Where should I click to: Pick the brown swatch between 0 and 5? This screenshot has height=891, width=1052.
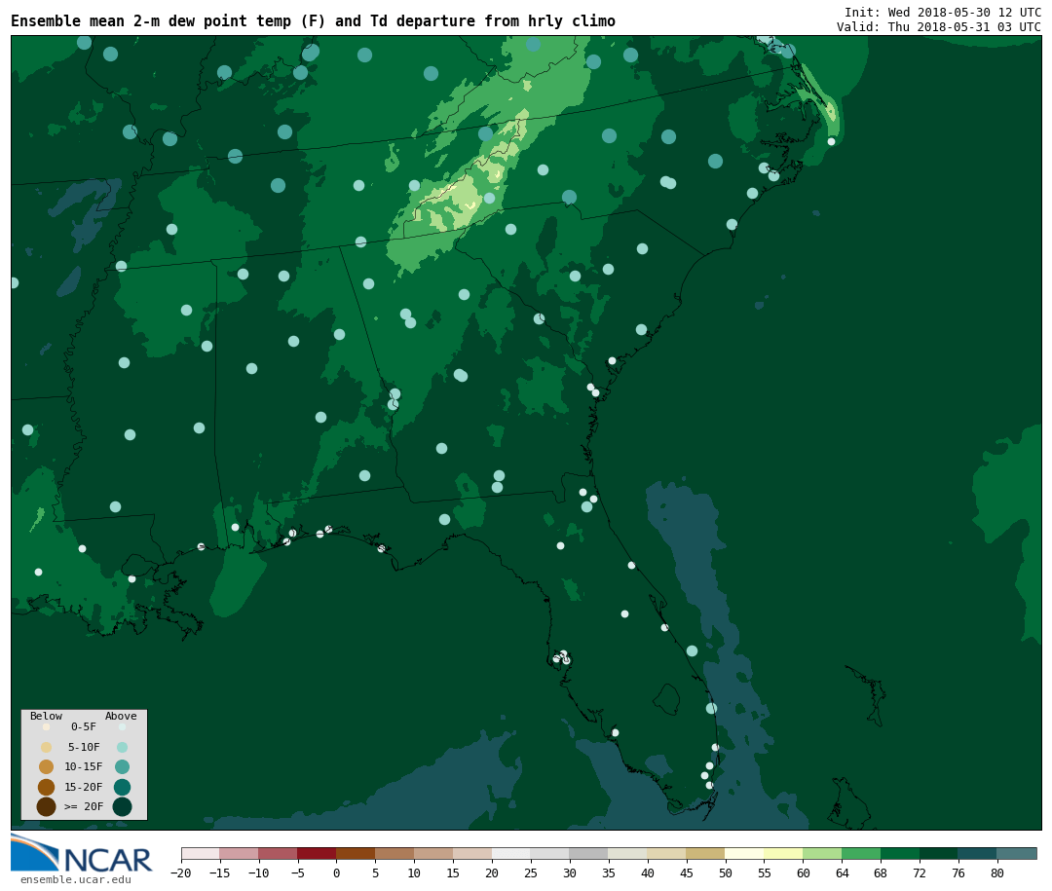tap(356, 853)
